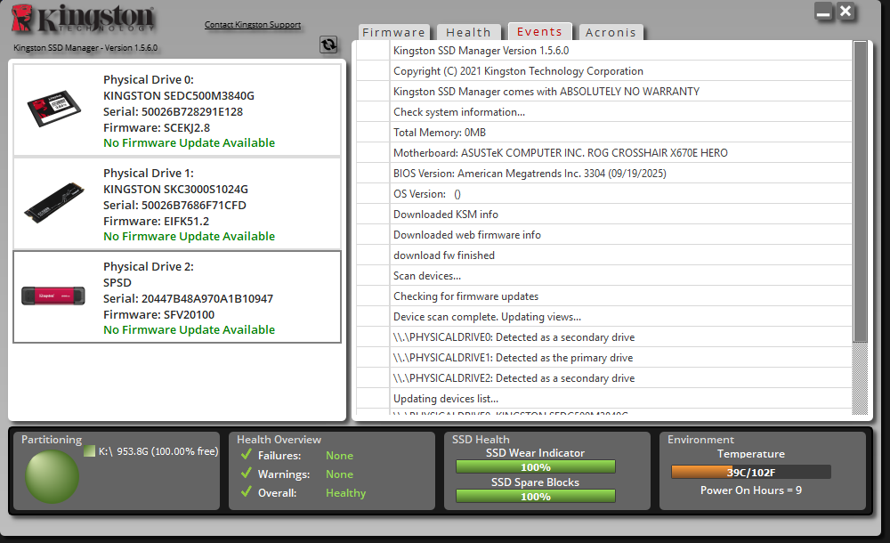
Task: Select the 'Check system information...' event row
Action: pos(604,112)
